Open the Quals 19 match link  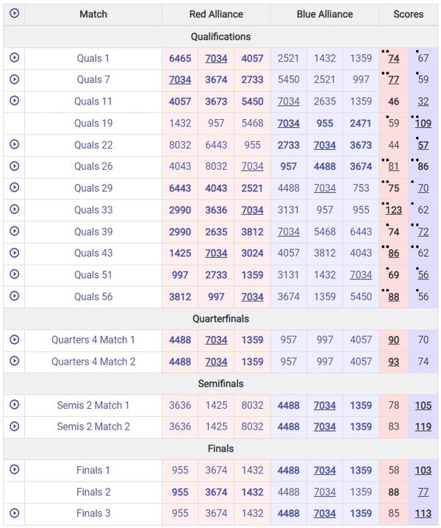(93, 124)
